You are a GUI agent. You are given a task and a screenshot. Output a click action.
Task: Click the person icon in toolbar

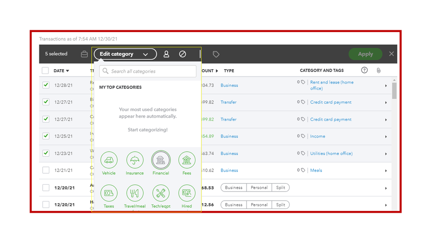(166, 54)
